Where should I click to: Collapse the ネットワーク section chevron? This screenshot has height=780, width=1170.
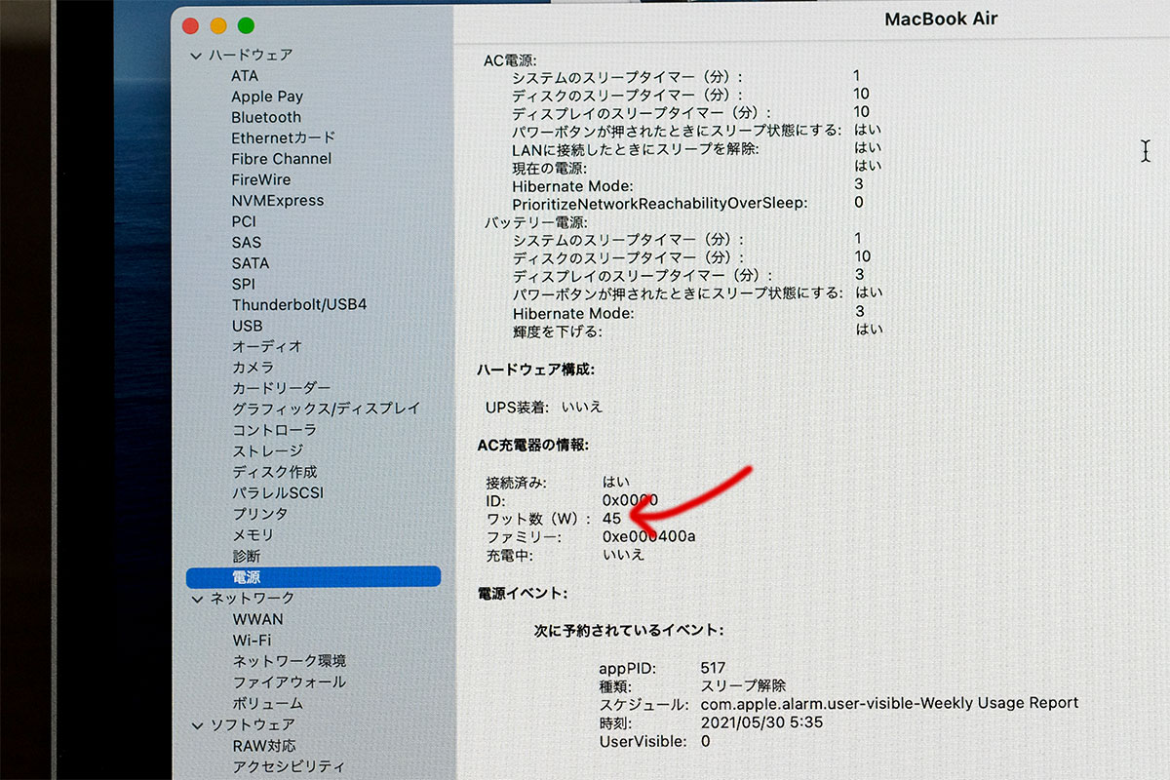pos(197,599)
